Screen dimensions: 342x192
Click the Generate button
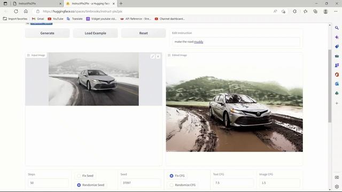pyautogui.click(x=48, y=33)
